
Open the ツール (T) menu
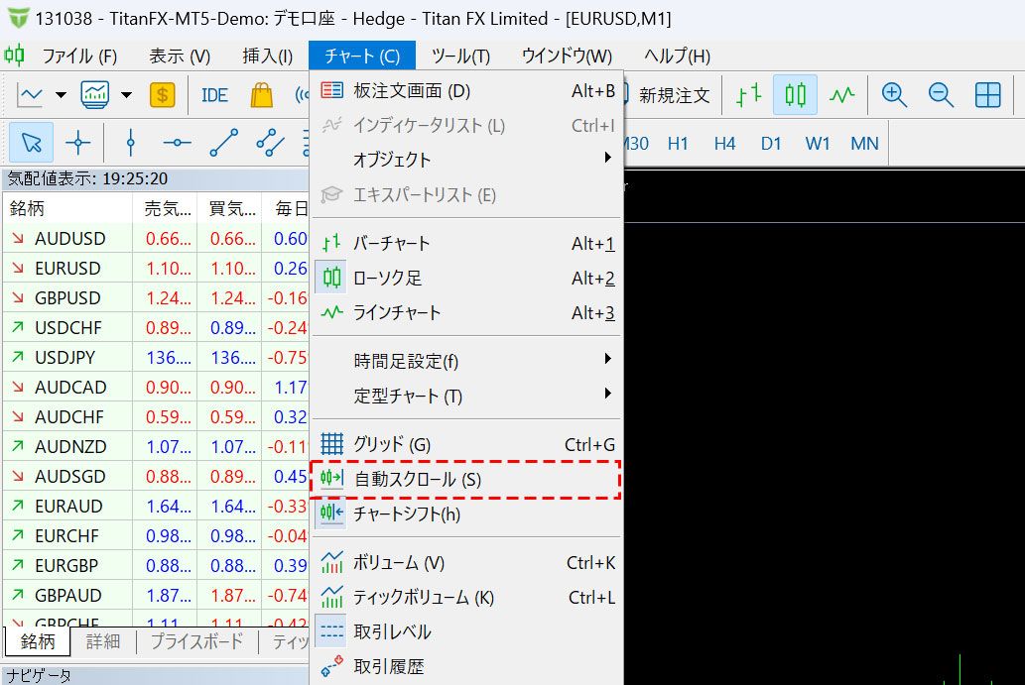tap(460, 57)
